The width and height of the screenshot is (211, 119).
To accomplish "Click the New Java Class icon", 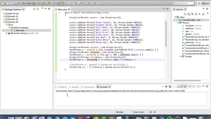I will pyautogui.click(x=43, y=3).
